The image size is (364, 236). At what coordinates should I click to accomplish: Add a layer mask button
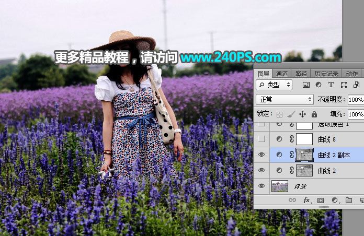[321, 200]
